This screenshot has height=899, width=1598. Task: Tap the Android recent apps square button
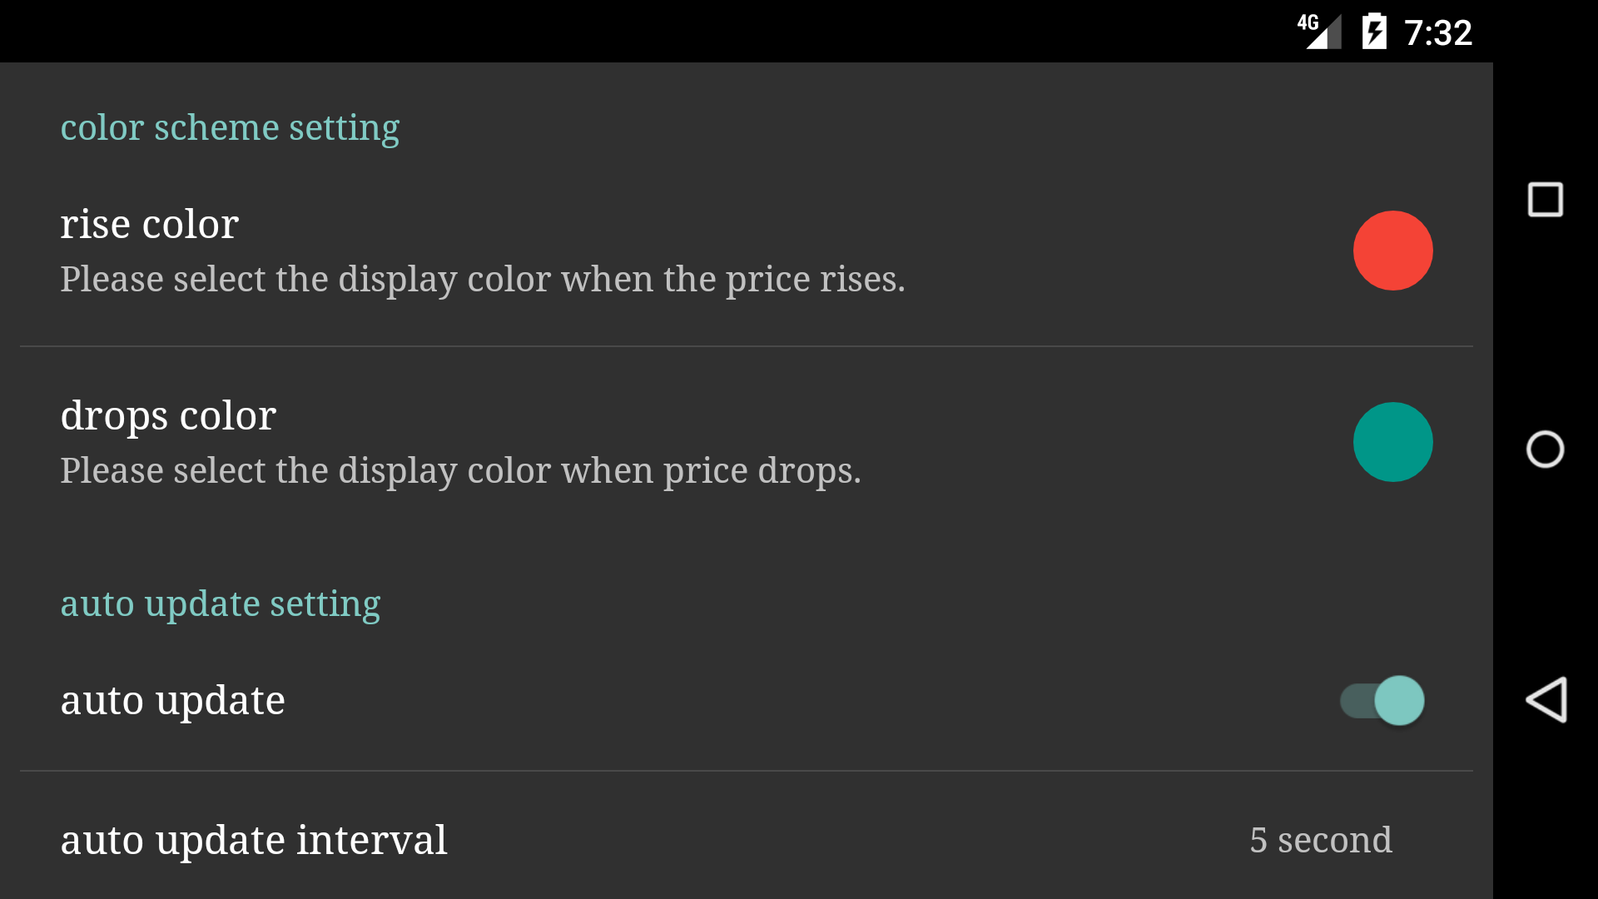(x=1545, y=200)
